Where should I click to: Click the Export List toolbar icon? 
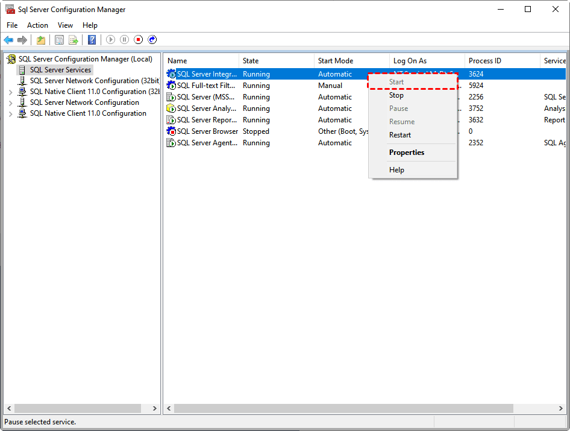click(x=73, y=40)
